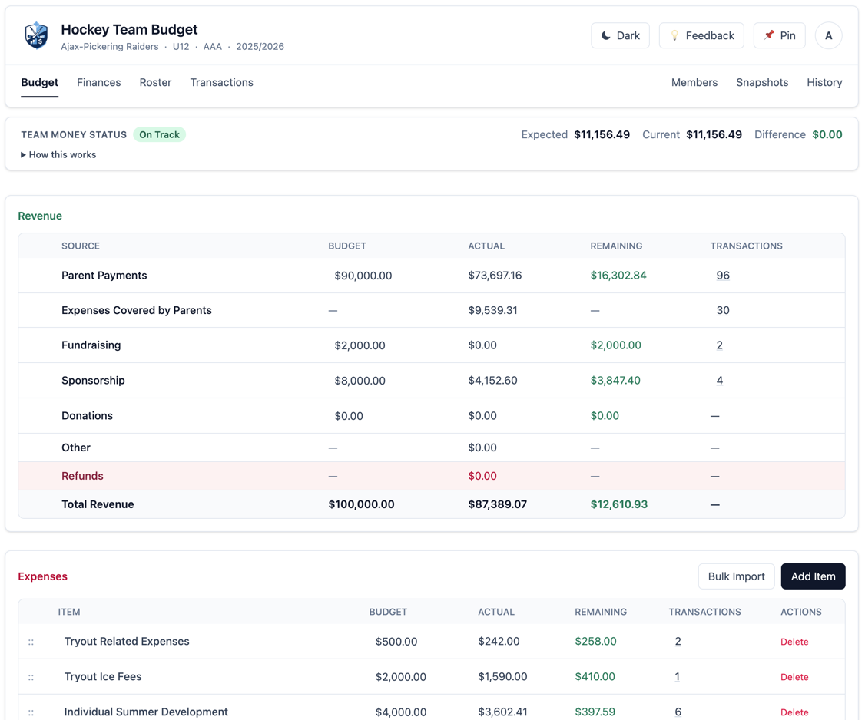Click the Ajax-Pickering Raiders shield logo
This screenshot has width=865, height=720.
(35, 35)
